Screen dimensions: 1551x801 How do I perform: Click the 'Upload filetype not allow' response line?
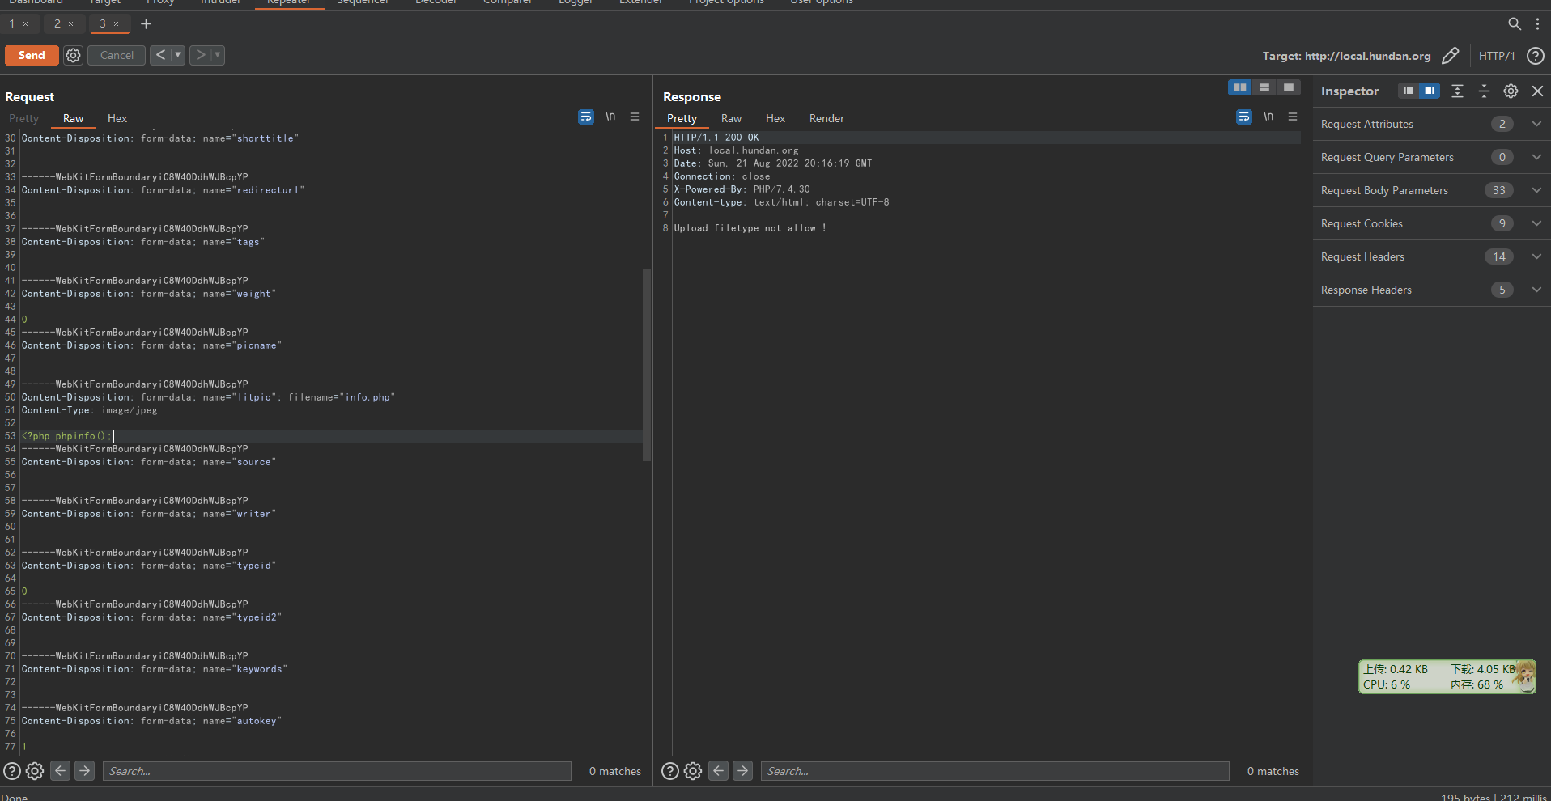click(x=750, y=228)
